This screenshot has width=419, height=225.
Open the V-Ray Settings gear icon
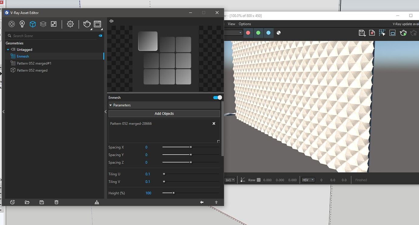70,24
